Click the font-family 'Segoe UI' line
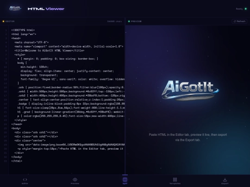The width and height of the screenshot is (250, 187). 73,79
